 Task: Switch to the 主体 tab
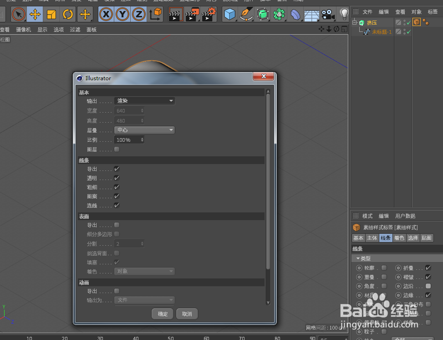point(372,238)
